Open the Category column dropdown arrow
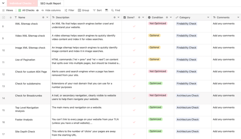Viewport: 241px width, 139px height. point(208,18)
